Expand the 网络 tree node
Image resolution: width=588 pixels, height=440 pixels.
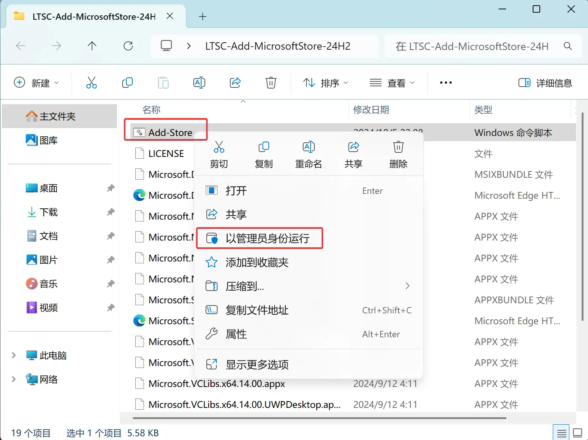pos(14,379)
